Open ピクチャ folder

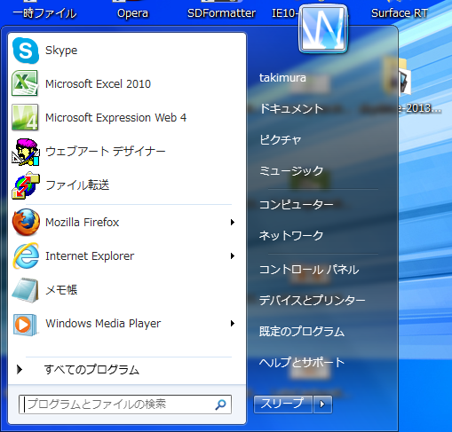281,140
